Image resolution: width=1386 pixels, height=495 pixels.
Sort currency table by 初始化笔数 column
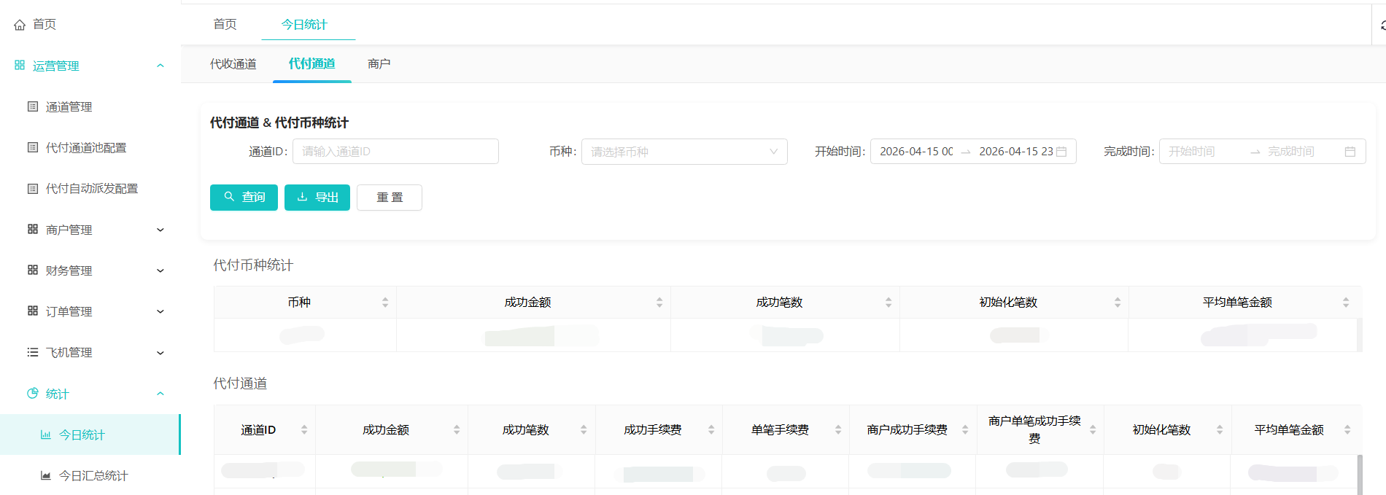coord(1118,302)
